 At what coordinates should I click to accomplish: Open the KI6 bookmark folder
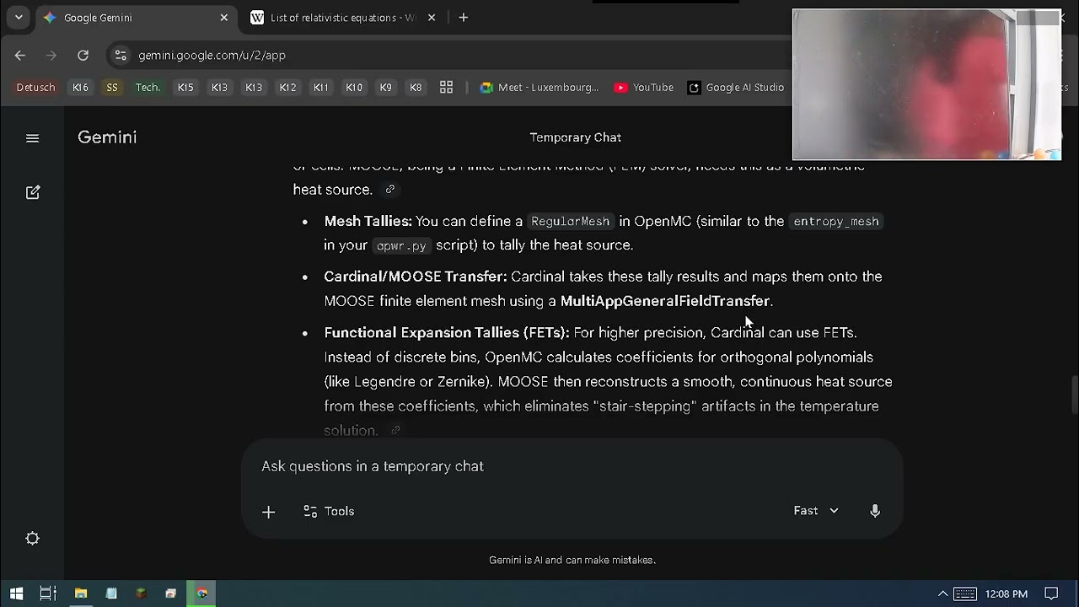(80, 87)
